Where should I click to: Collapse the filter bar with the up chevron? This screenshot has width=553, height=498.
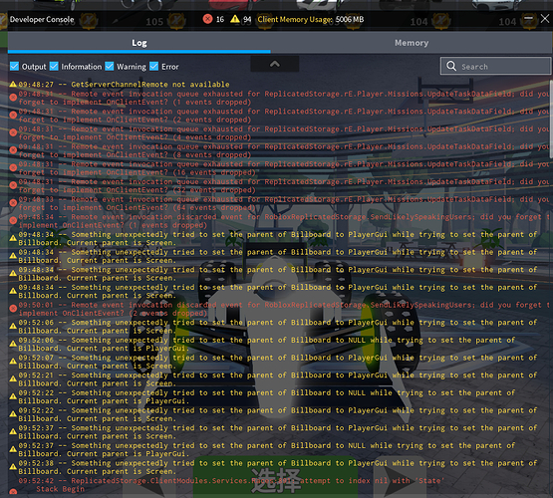click(275, 64)
